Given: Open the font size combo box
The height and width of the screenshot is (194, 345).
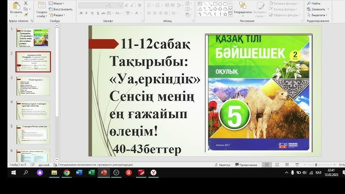Looking at the screenshot, I should [x=117, y=6].
